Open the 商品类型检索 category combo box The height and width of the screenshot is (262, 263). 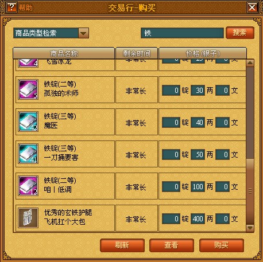pos(51,33)
